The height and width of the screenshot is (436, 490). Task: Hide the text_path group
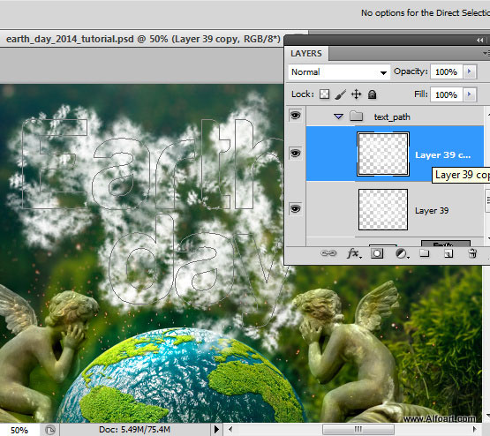295,116
